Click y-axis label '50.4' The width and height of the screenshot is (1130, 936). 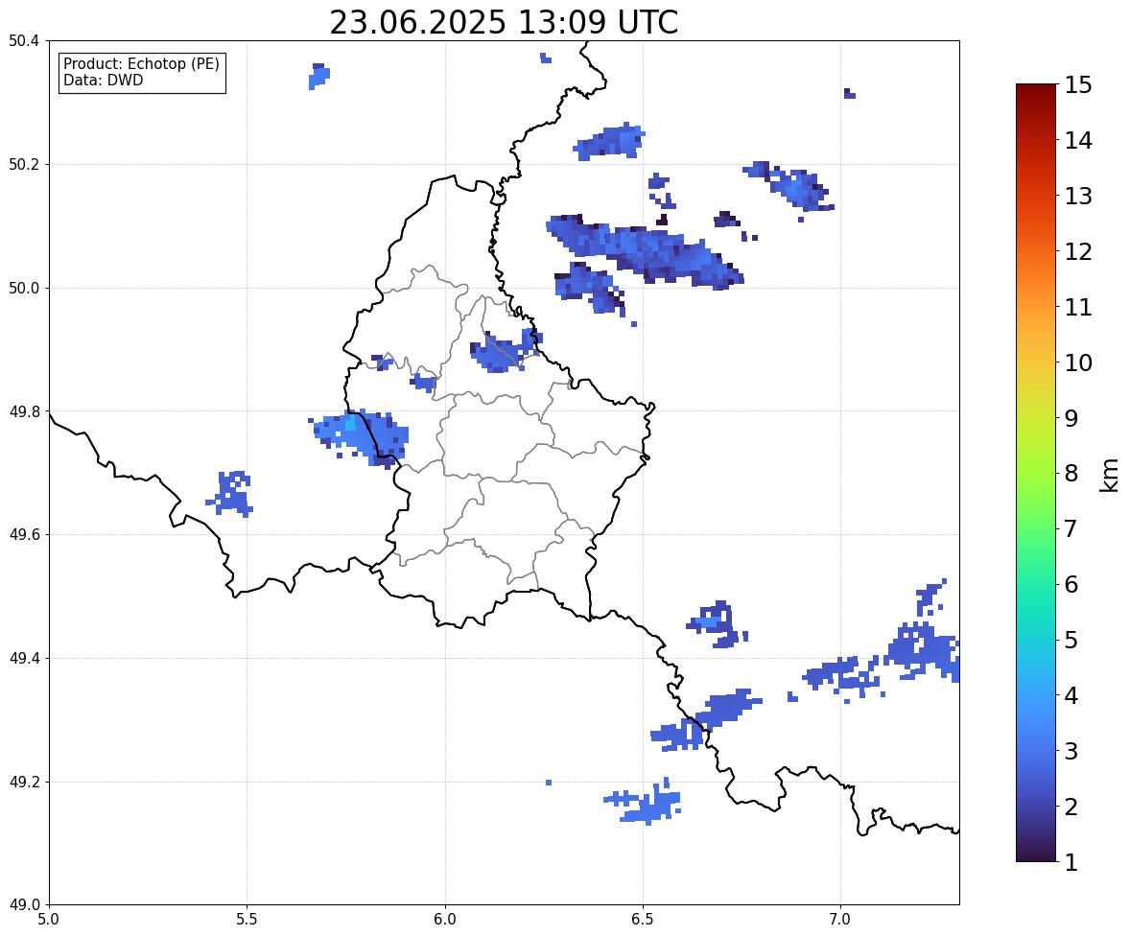point(24,41)
